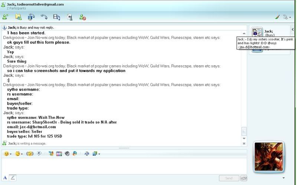Change color scheme with paintbrush icon

(x=277, y=17)
